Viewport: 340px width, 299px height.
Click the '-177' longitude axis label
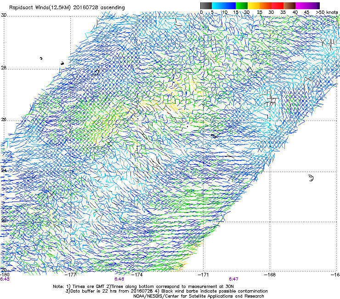coord(71,275)
